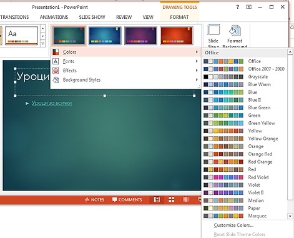
Task: Pick the Blue color scheme
Action: [x=245, y=92]
